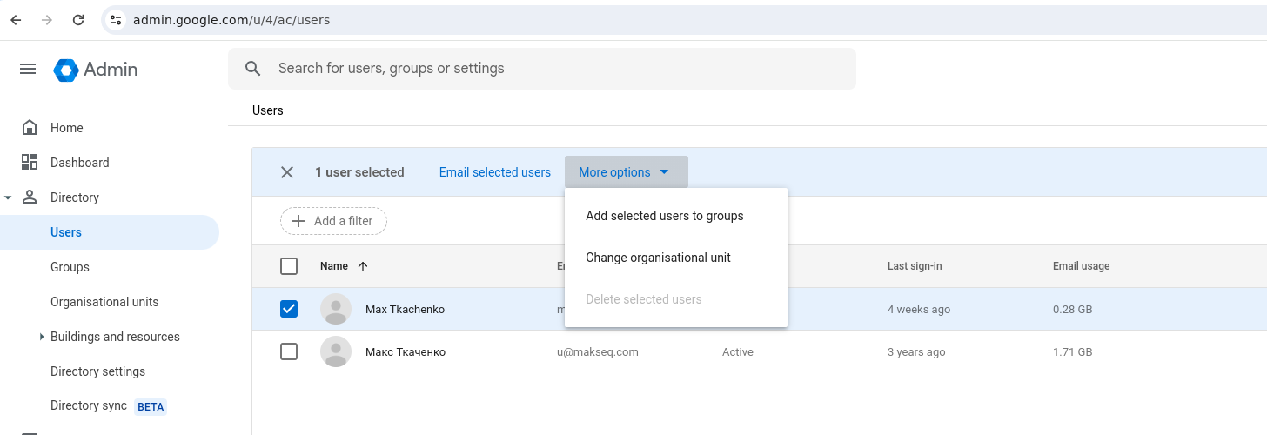
Task: Choose Add selected users to groups
Action: coord(664,216)
